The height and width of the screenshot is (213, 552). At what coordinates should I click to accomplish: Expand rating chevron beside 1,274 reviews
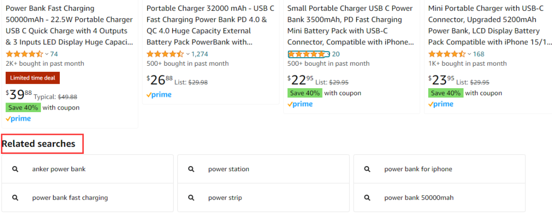tap(188, 54)
